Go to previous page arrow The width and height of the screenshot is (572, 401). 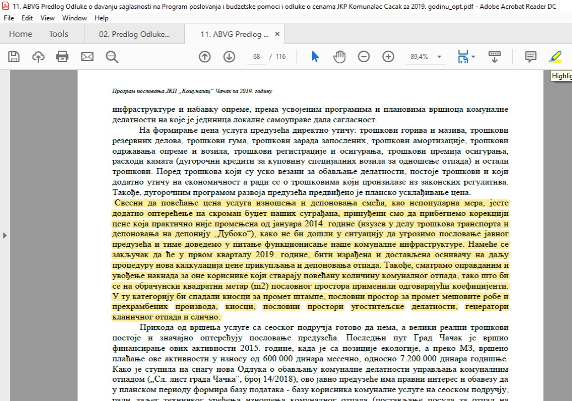tap(205, 57)
